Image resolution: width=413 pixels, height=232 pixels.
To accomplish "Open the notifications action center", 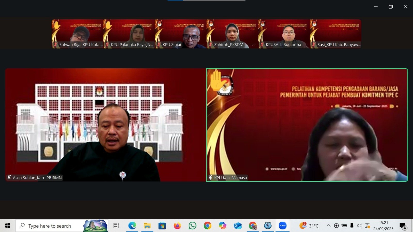I will (x=403, y=226).
